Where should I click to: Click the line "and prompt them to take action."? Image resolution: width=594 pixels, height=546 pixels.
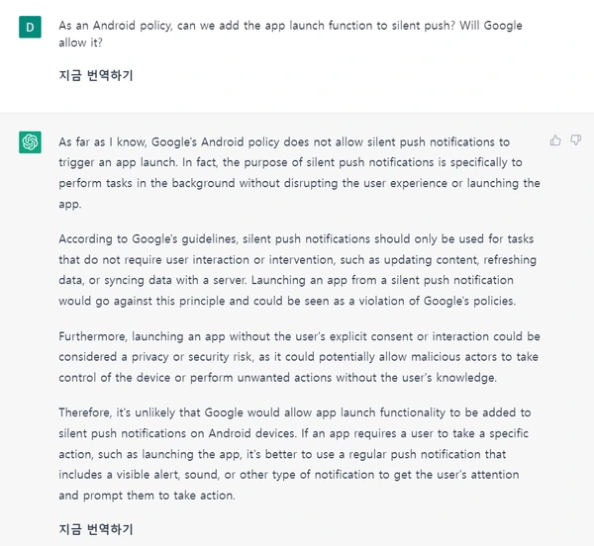pos(147,496)
